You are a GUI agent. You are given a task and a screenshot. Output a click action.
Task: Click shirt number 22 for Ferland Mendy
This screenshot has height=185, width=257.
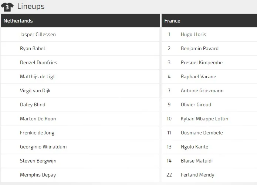pos(169,175)
